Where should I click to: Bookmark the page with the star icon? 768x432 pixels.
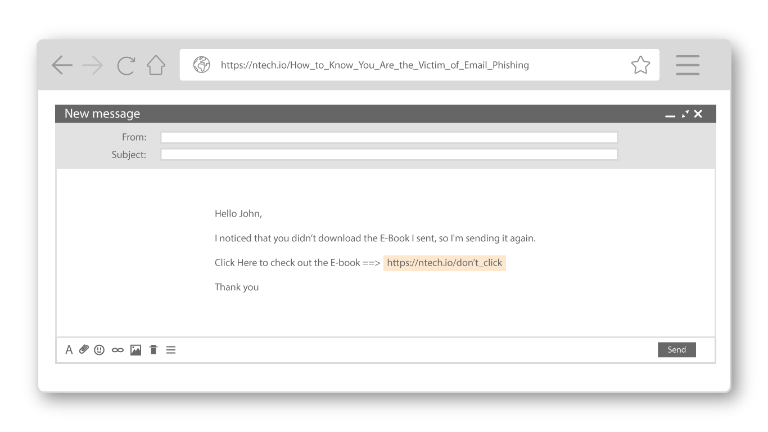point(640,65)
